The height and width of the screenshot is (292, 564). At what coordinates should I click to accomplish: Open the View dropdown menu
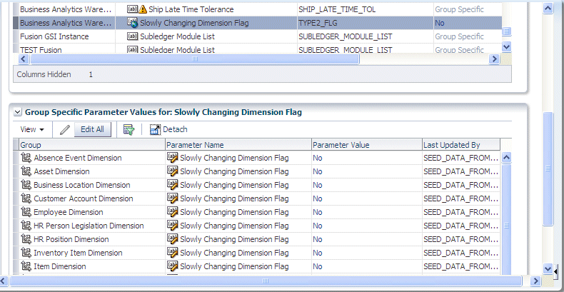32,130
